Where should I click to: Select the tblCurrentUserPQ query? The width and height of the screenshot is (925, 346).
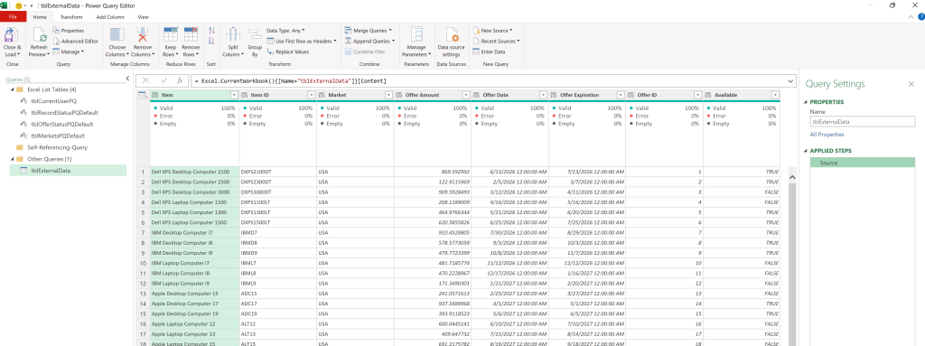53,101
